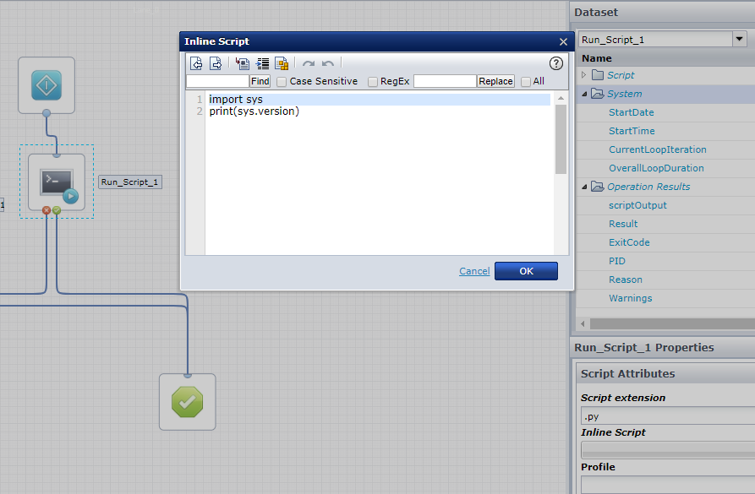This screenshot has height=494, width=755.
Task: Enable the RegEx checkbox
Action: 372,81
